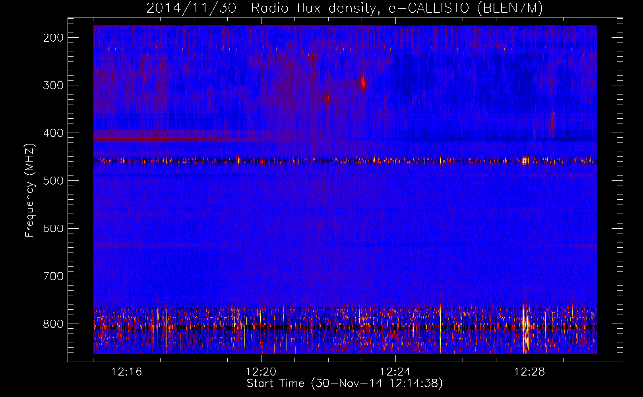Click the small red burst near 380 MHz
The height and width of the screenshot is (397, 643).
coord(552,121)
